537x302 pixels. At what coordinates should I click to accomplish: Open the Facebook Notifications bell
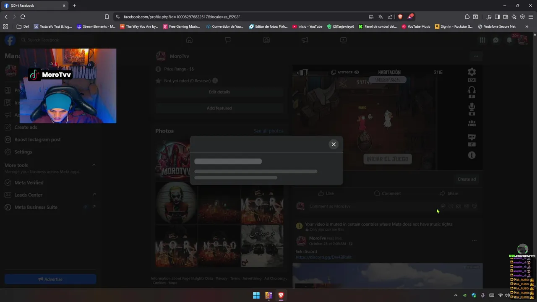point(509,40)
